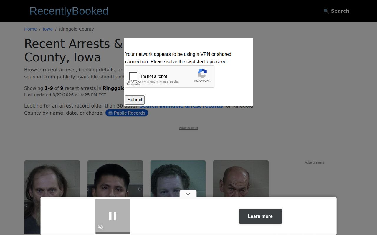Click Advertisement label above mugshots

pyautogui.click(x=188, y=128)
